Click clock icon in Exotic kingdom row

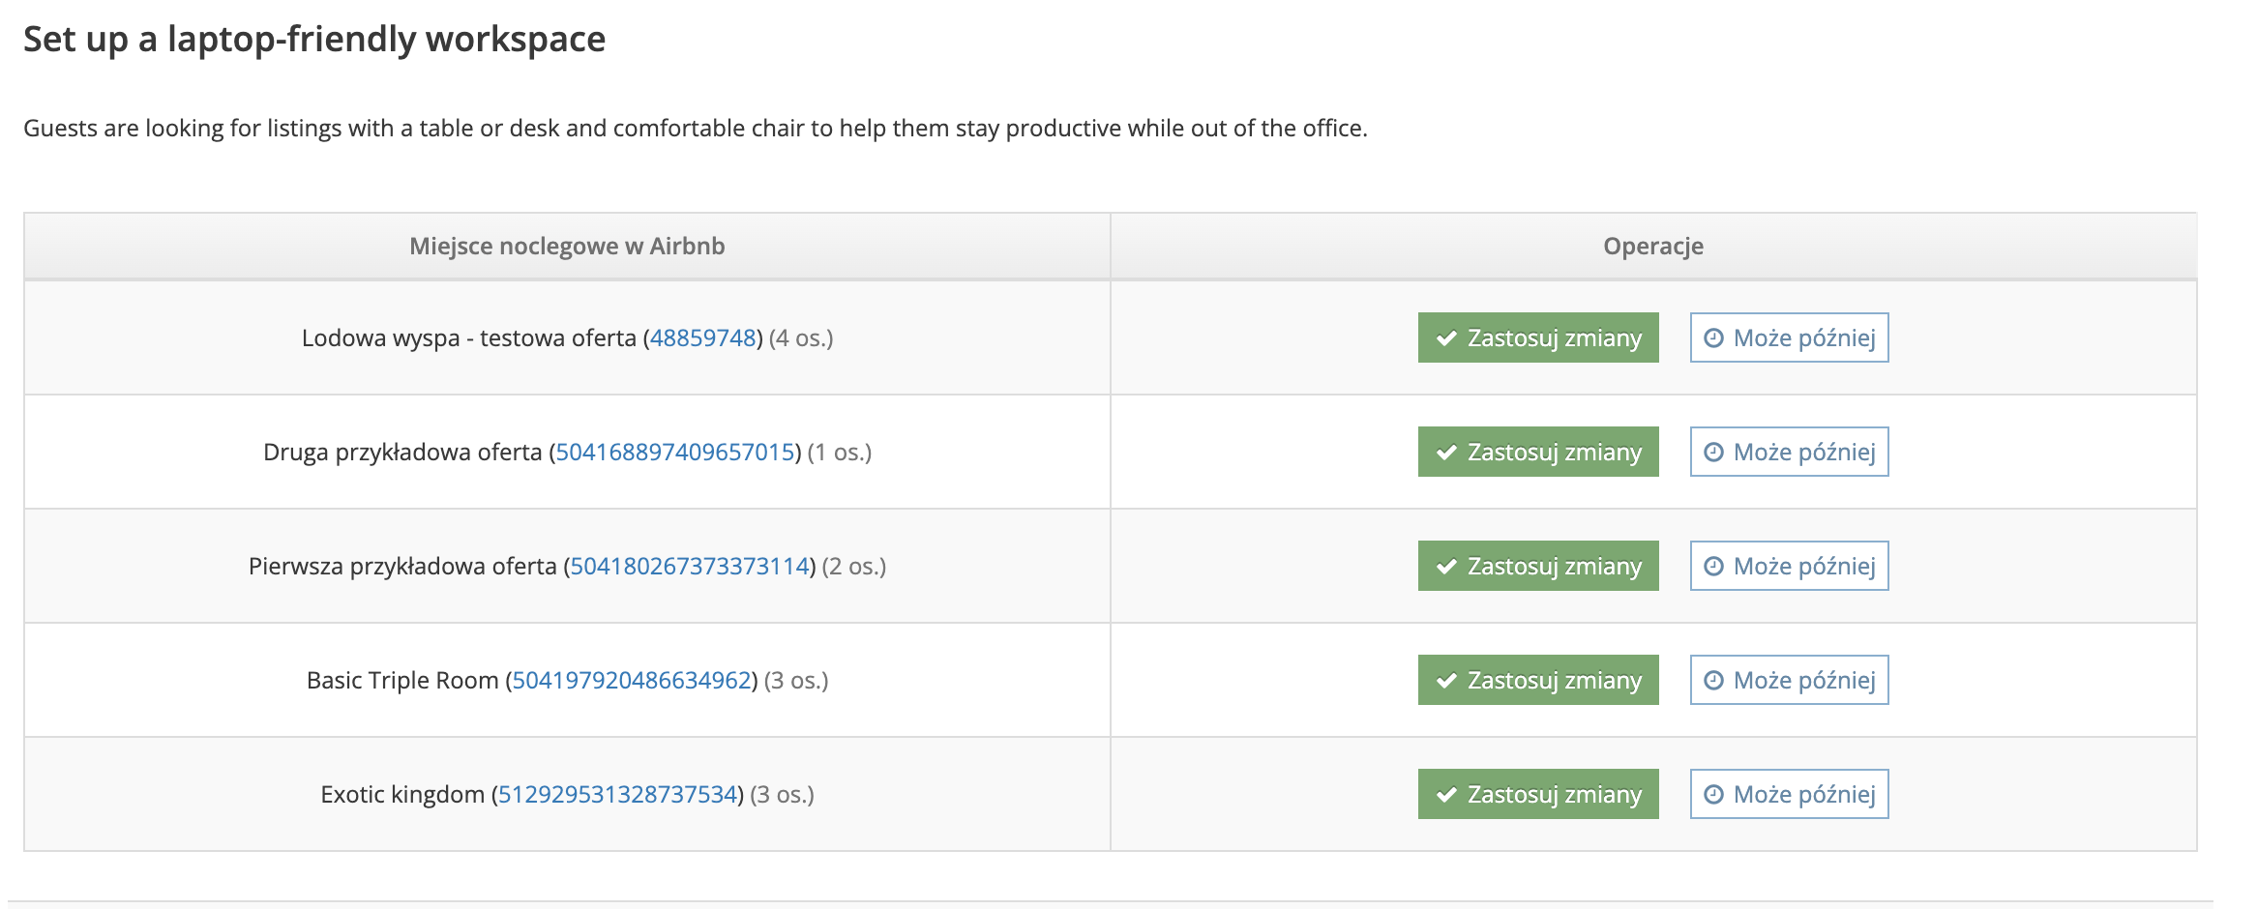[1713, 795]
